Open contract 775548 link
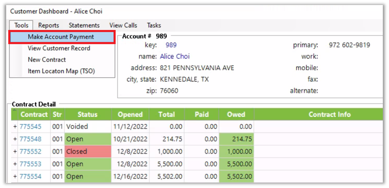This screenshot has height=188, width=389. [31, 139]
